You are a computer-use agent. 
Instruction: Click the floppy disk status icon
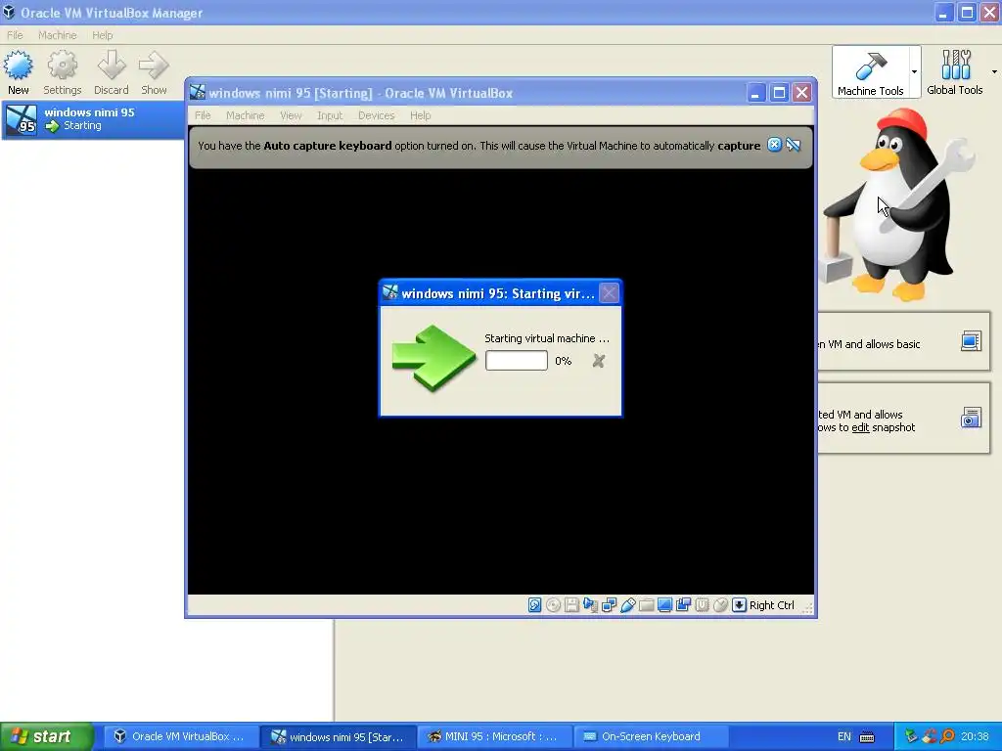click(x=571, y=604)
